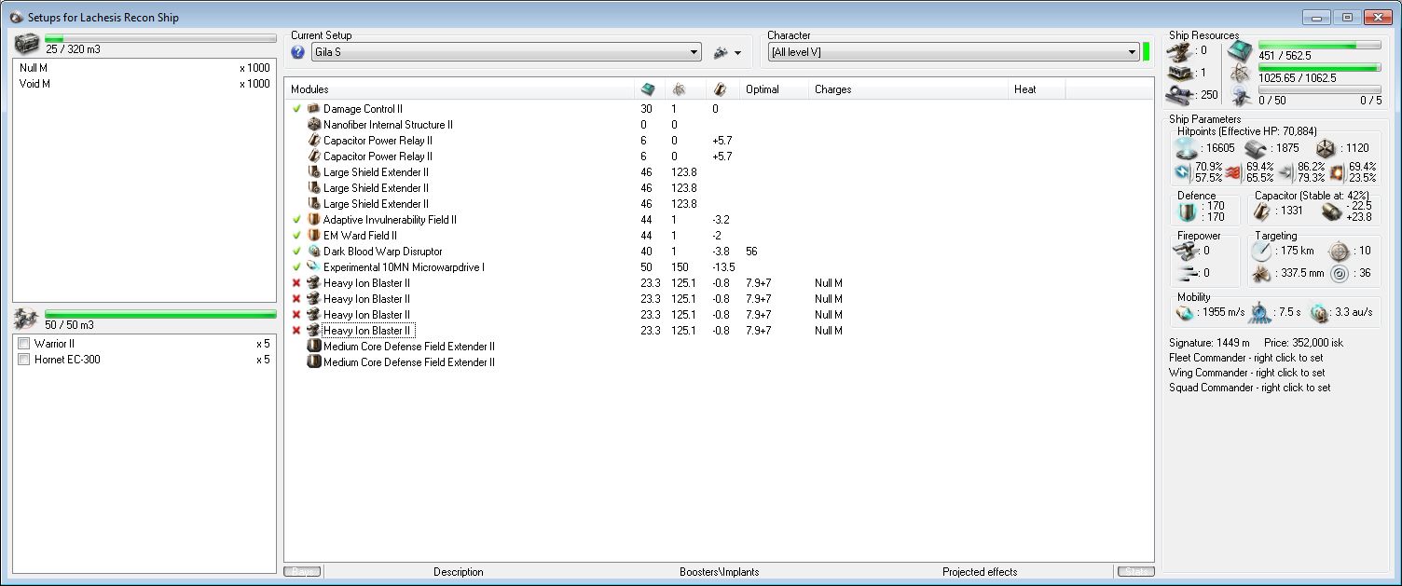
Task: Toggle Damage Control II active state checkmark
Action: pyautogui.click(x=296, y=109)
